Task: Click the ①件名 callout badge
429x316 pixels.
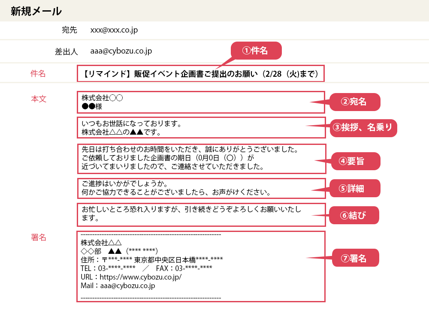Action: [256, 50]
